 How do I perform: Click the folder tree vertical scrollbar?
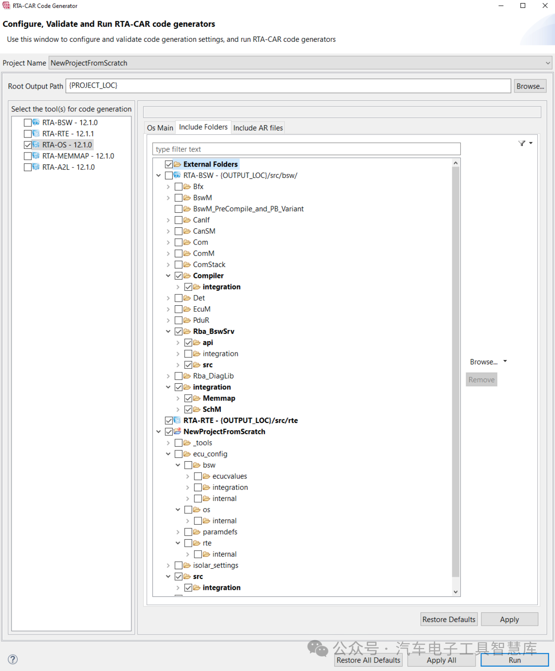point(456,371)
